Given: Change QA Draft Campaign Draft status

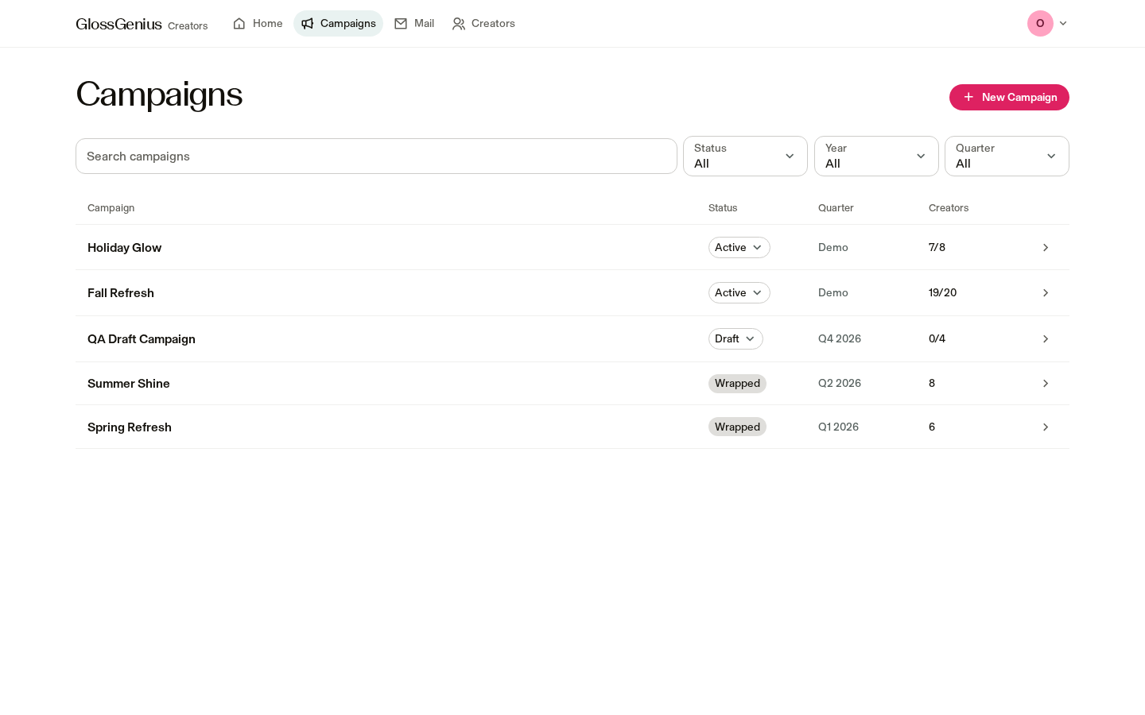Looking at the screenshot, I should click(736, 339).
